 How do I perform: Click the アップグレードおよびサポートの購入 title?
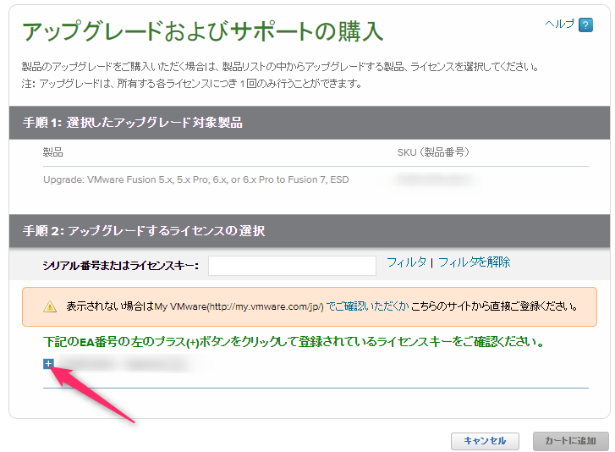pos(203,31)
